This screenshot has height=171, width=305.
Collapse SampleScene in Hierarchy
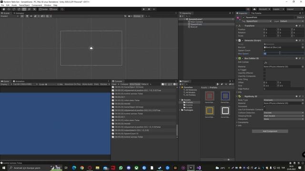(x=184, y=19)
